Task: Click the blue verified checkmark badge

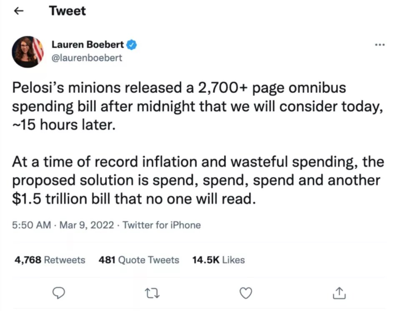Action: pyautogui.click(x=132, y=45)
